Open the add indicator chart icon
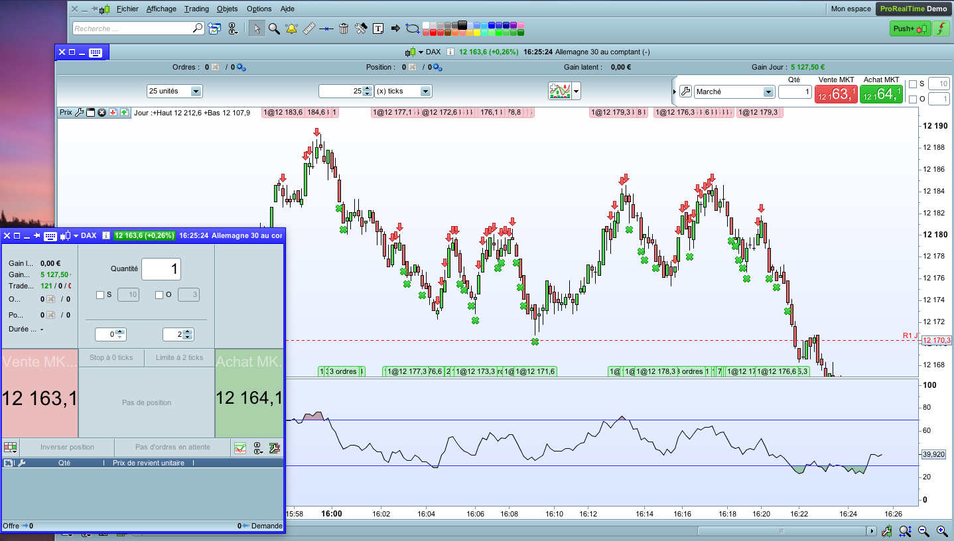The image size is (954, 541). tap(559, 91)
